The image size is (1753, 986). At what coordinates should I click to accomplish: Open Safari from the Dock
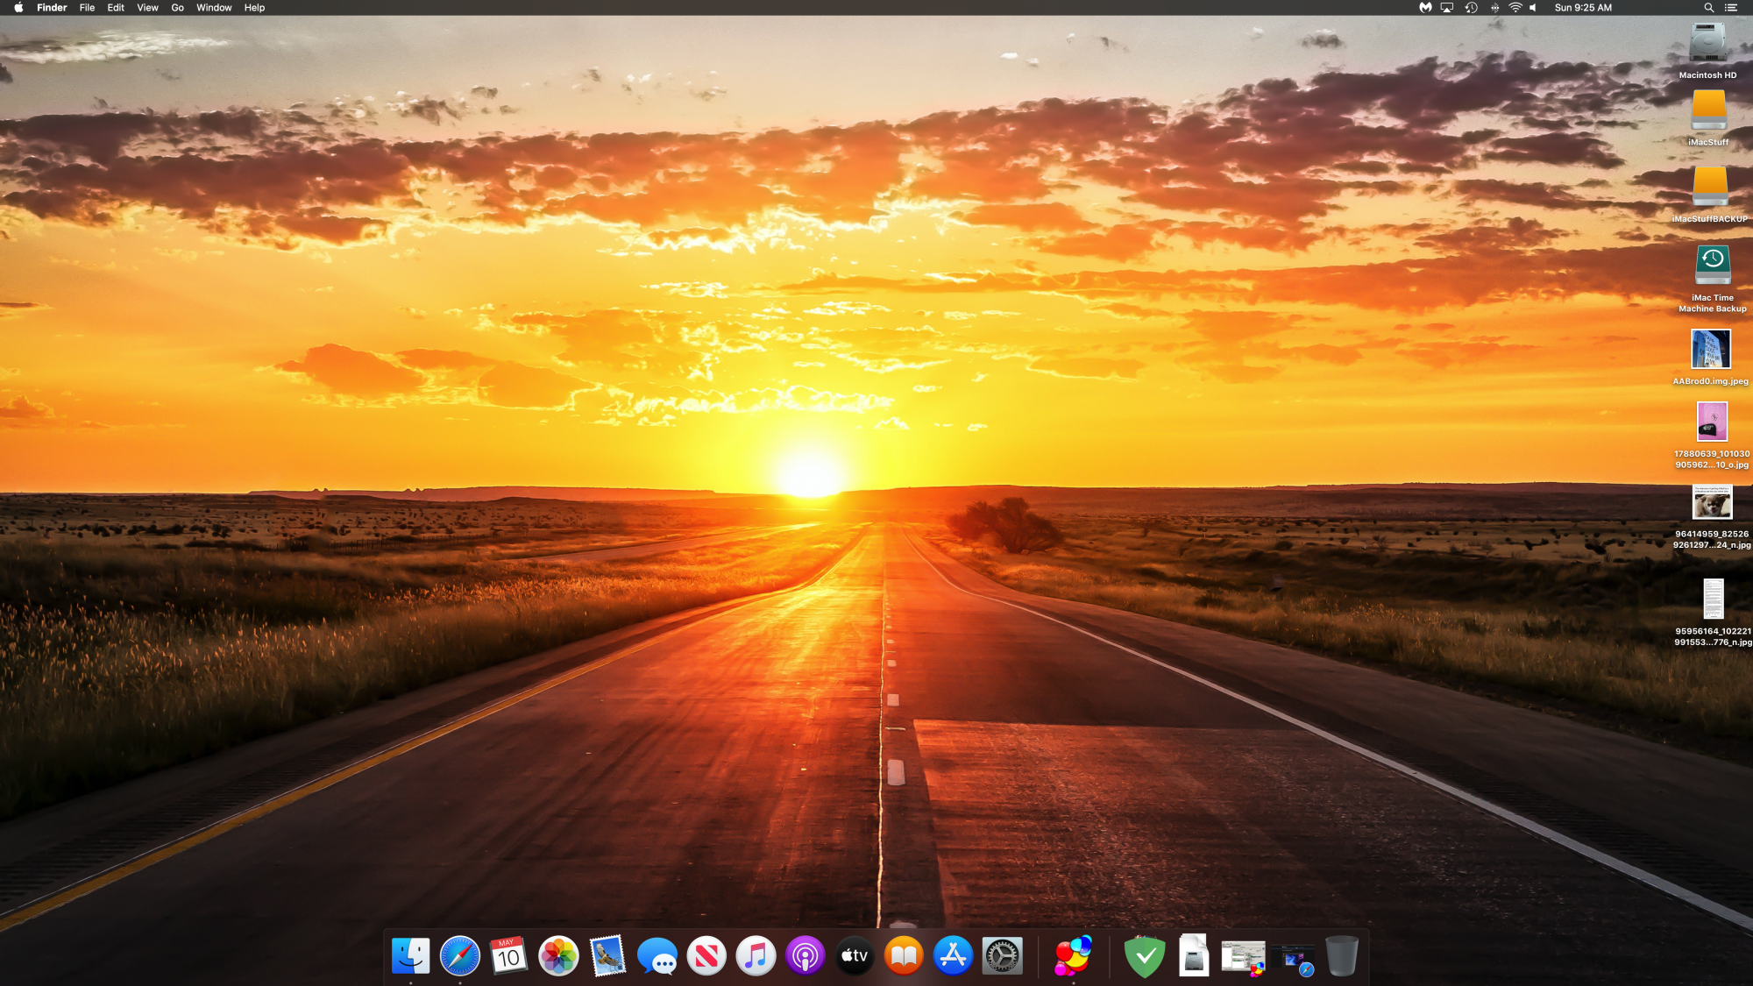click(x=459, y=955)
